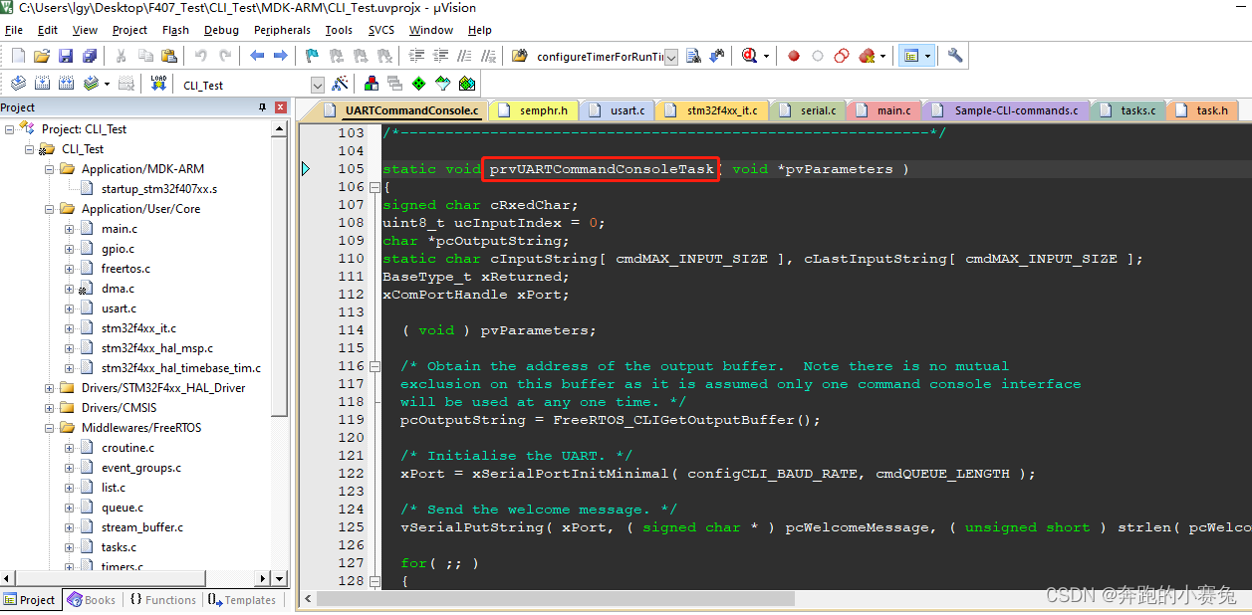Viewport: 1252px width, 615px height.
Task: Switch to the Templates panel tab
Action: click(x=241, y=599)
